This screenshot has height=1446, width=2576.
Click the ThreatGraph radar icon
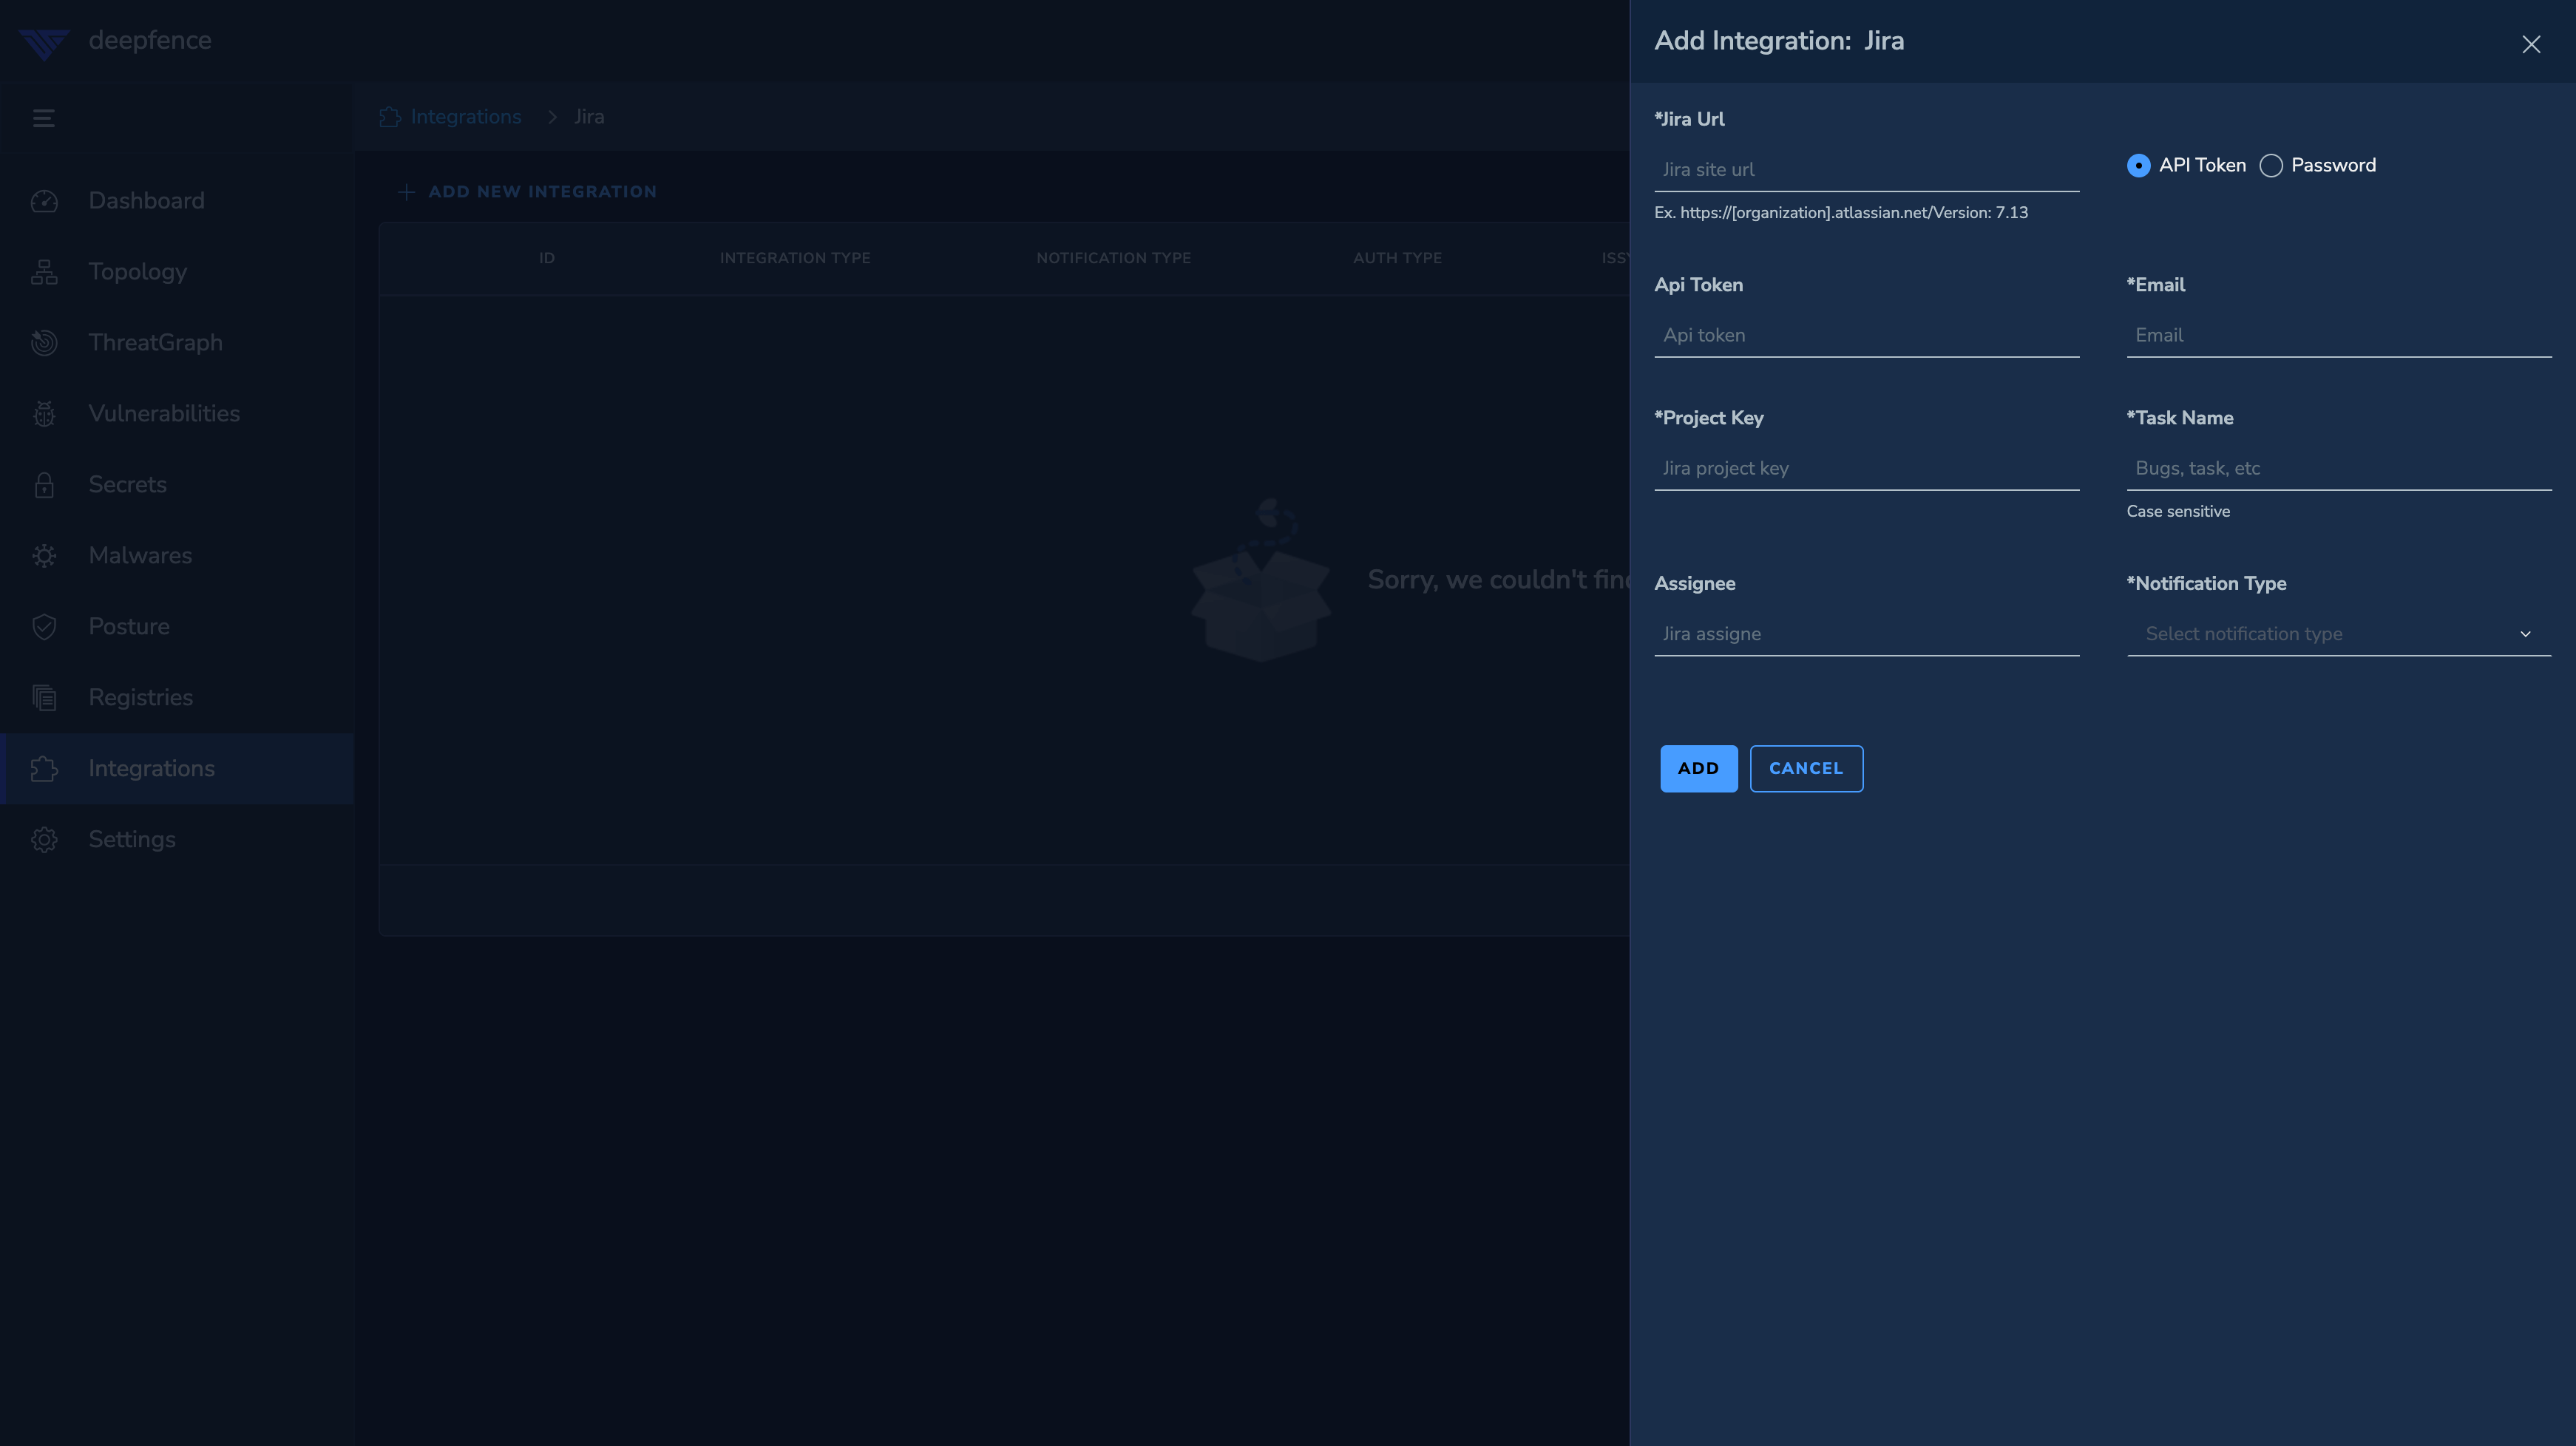pyautogui.click(x=44, y=343)
